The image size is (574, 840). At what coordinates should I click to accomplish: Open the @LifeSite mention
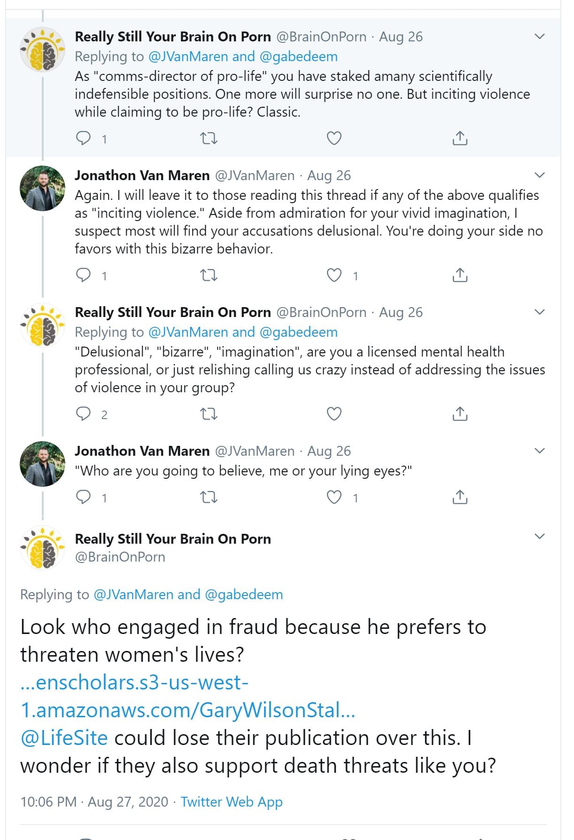[x=64, y=738]
